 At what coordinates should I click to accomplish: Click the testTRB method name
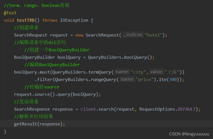click(x=26, y=20)
